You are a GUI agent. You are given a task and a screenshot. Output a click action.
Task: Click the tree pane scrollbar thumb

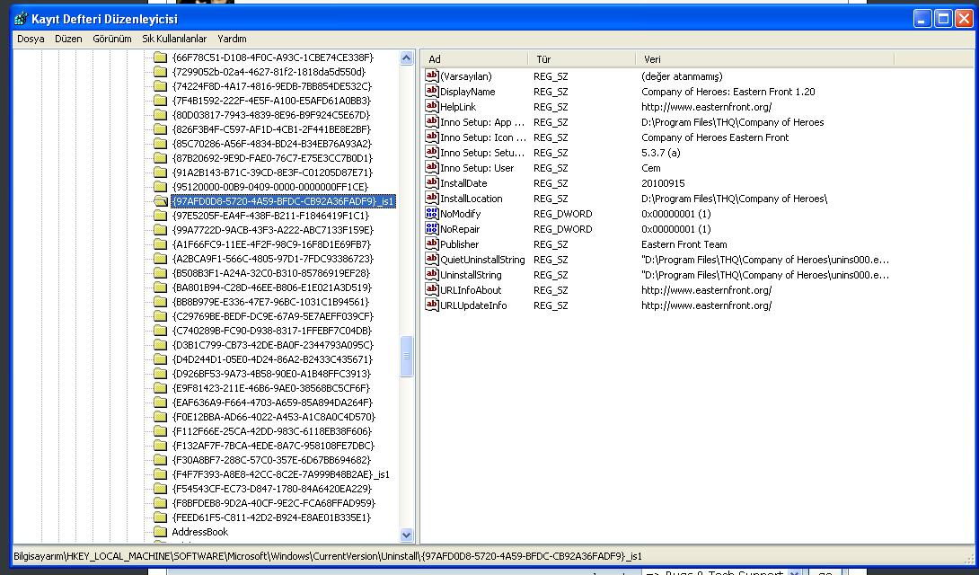407,357
